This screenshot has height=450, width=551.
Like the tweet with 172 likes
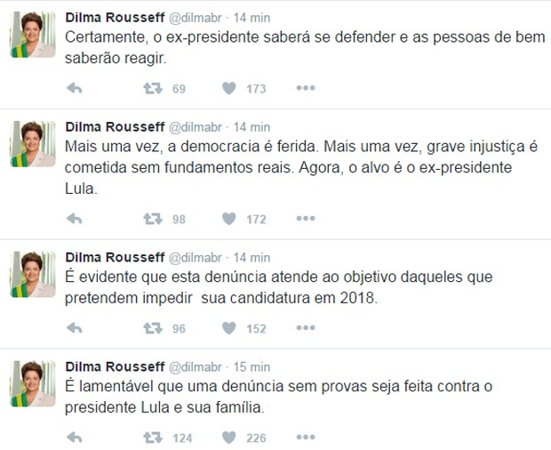228,219
